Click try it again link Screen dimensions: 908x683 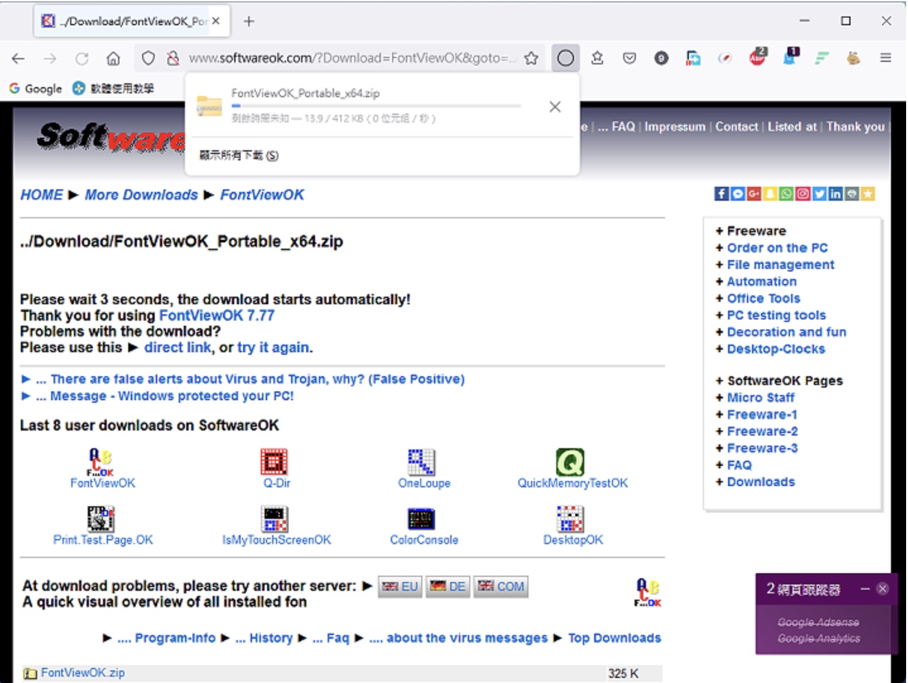273,347
